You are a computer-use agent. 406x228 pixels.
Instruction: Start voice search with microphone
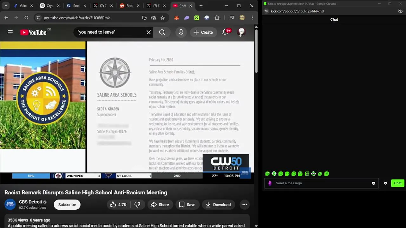coord(181,32)
